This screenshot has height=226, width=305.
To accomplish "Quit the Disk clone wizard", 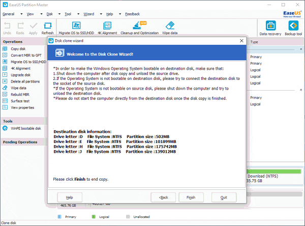I will click(224, 197).
